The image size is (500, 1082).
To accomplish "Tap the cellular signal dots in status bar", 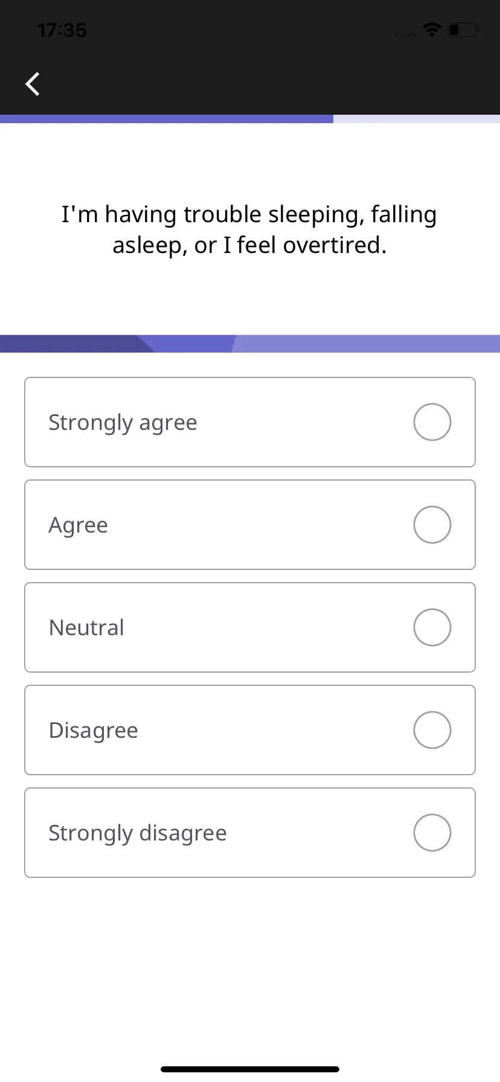I will tap(405, 34).
